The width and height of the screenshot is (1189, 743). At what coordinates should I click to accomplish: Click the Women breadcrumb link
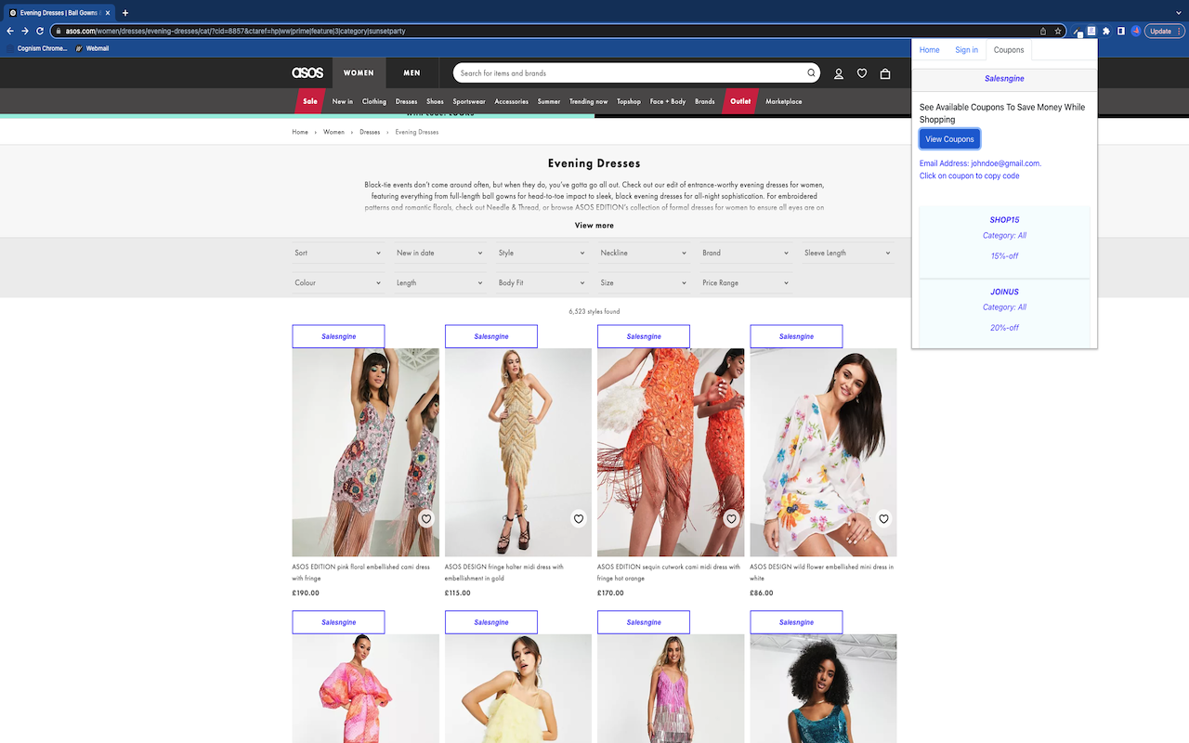(x=333, y=132)
